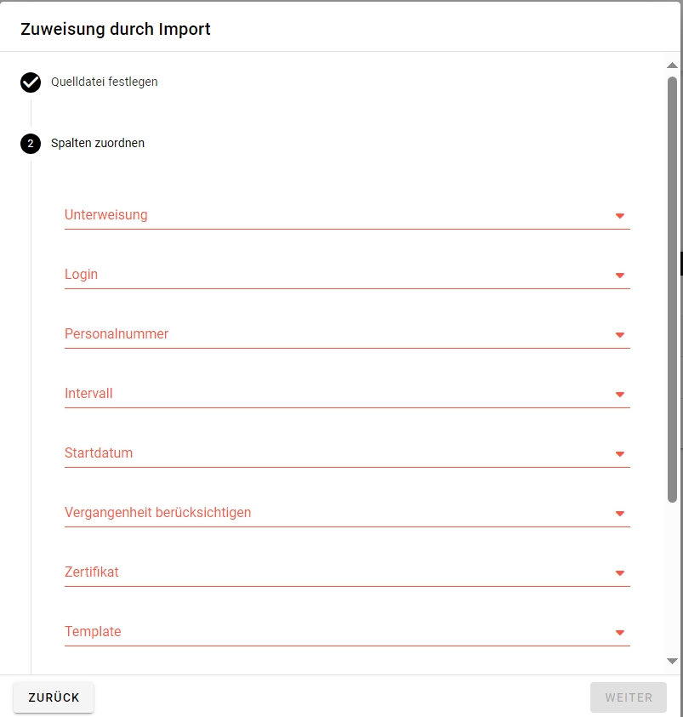The image size is (683, 717).
Task: Expand the Login column dropdown arrow
Action: (x=619, y=276)
